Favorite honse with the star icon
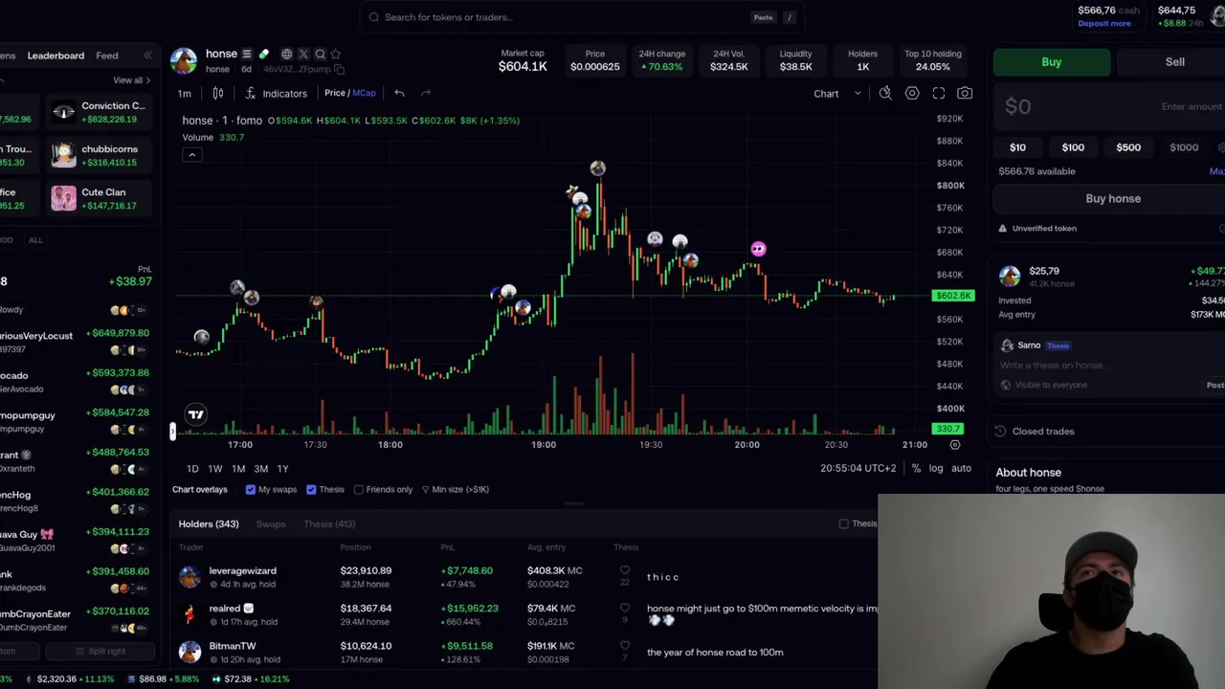1225x689 pixels. (x=335, y=55)
